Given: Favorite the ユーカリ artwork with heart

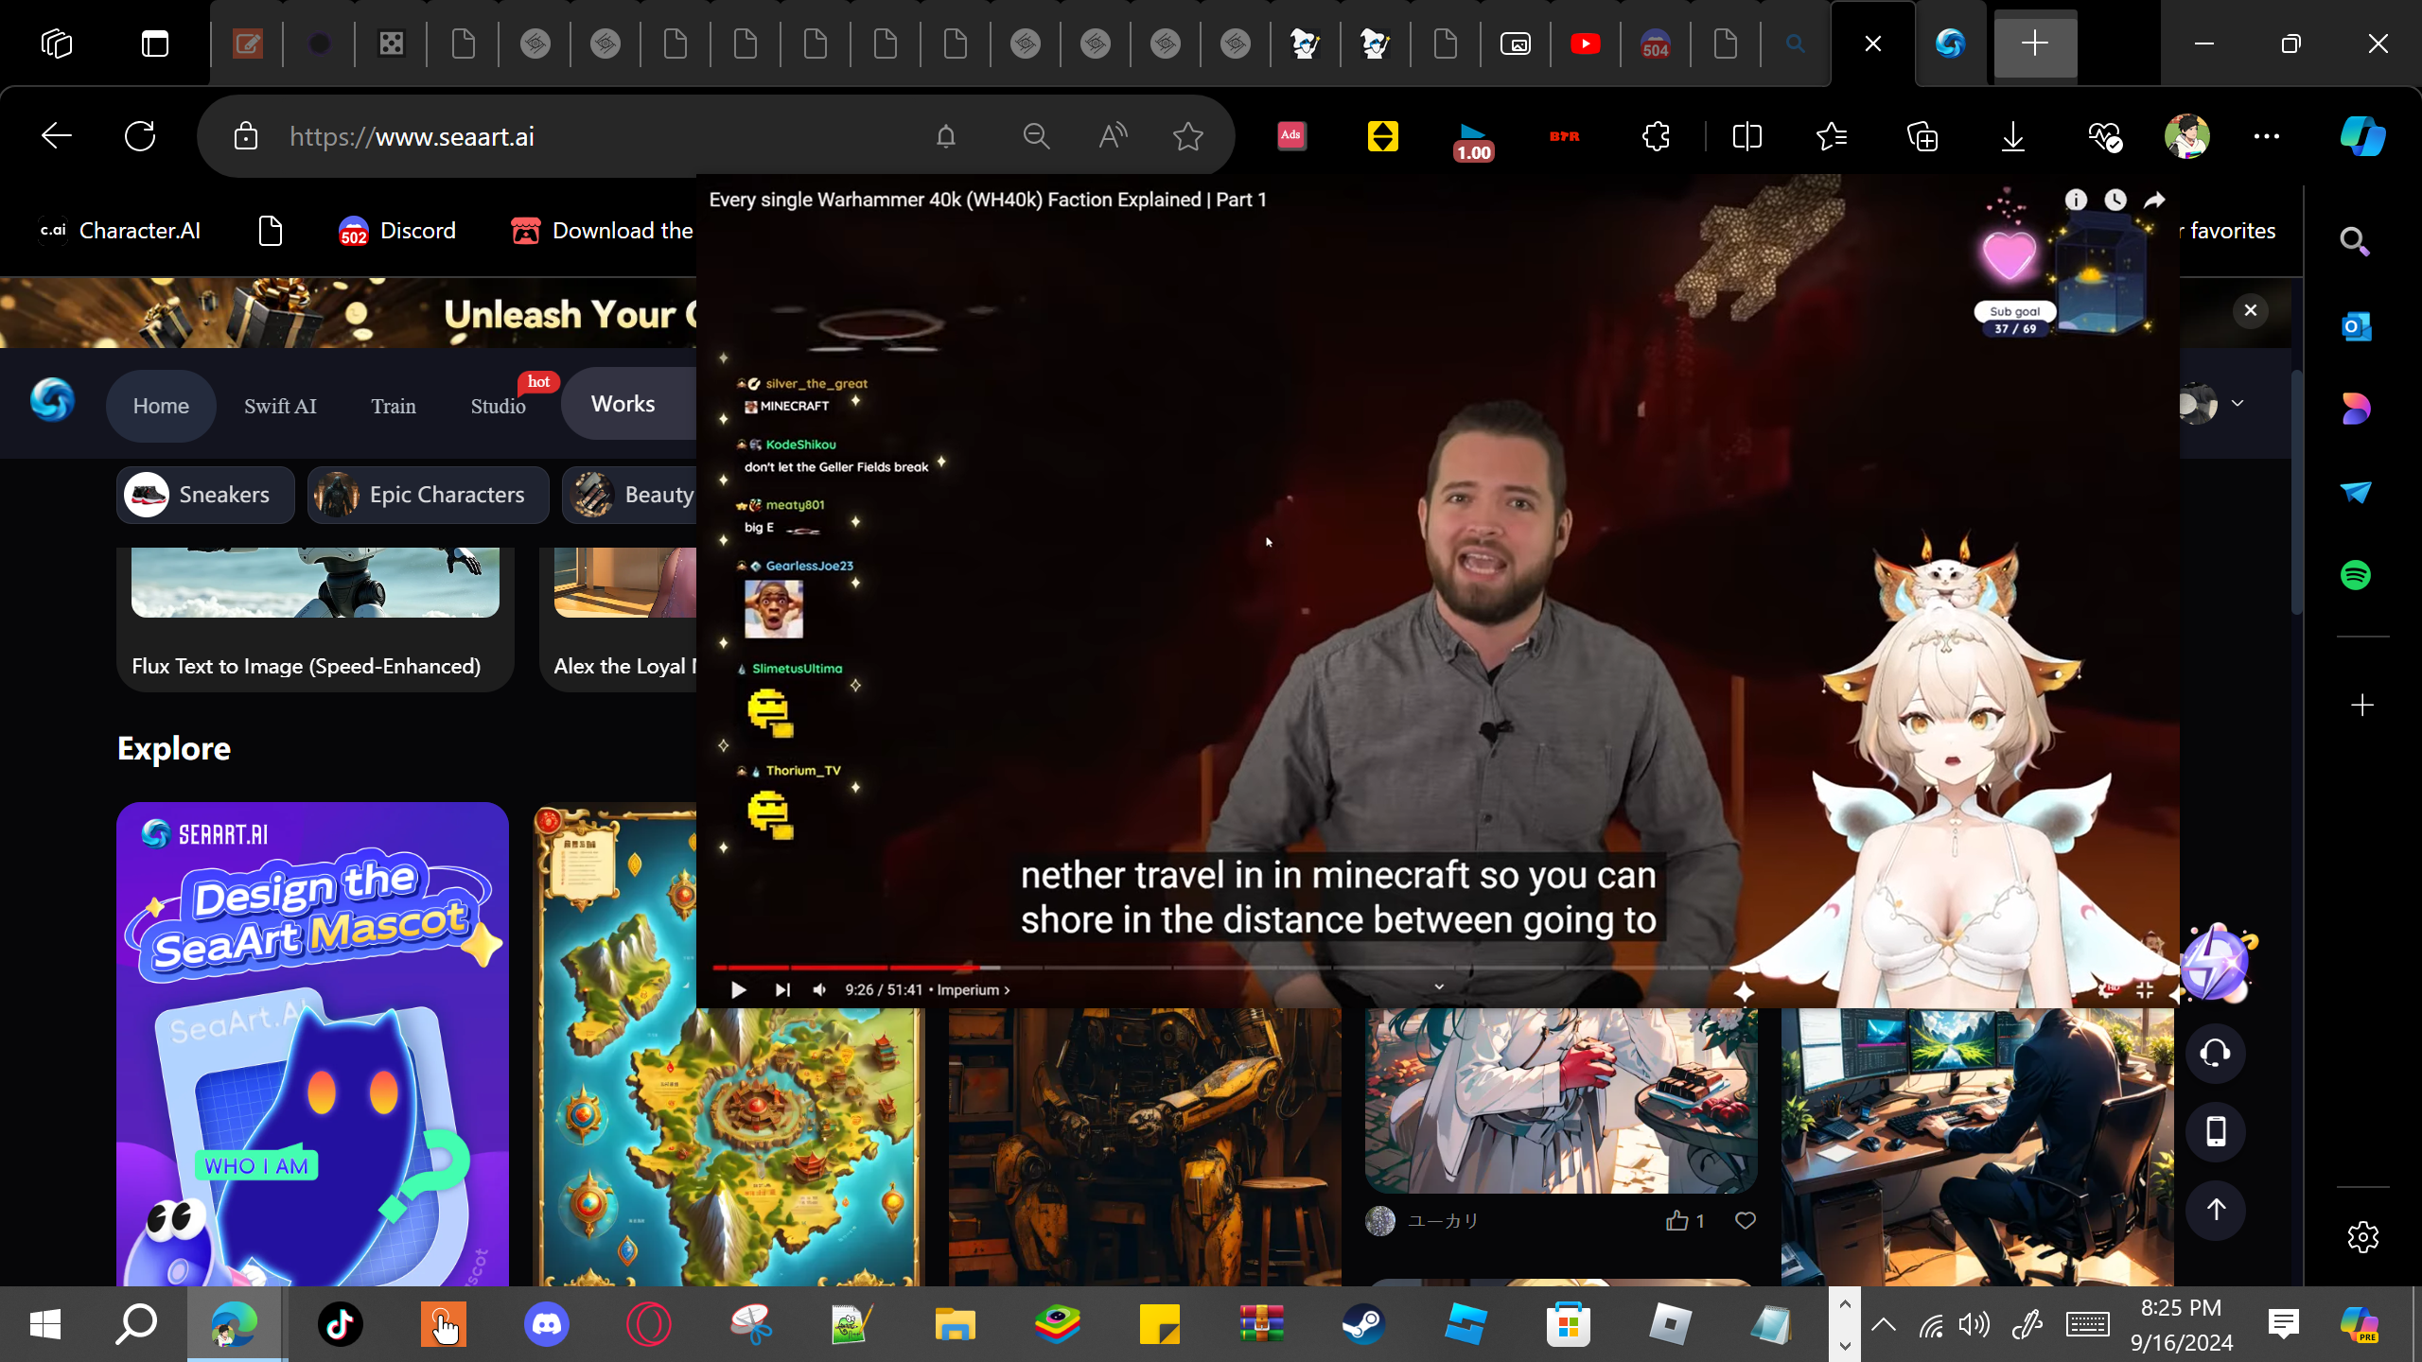Looking at the screenshot, I should click(1746, 1221).
